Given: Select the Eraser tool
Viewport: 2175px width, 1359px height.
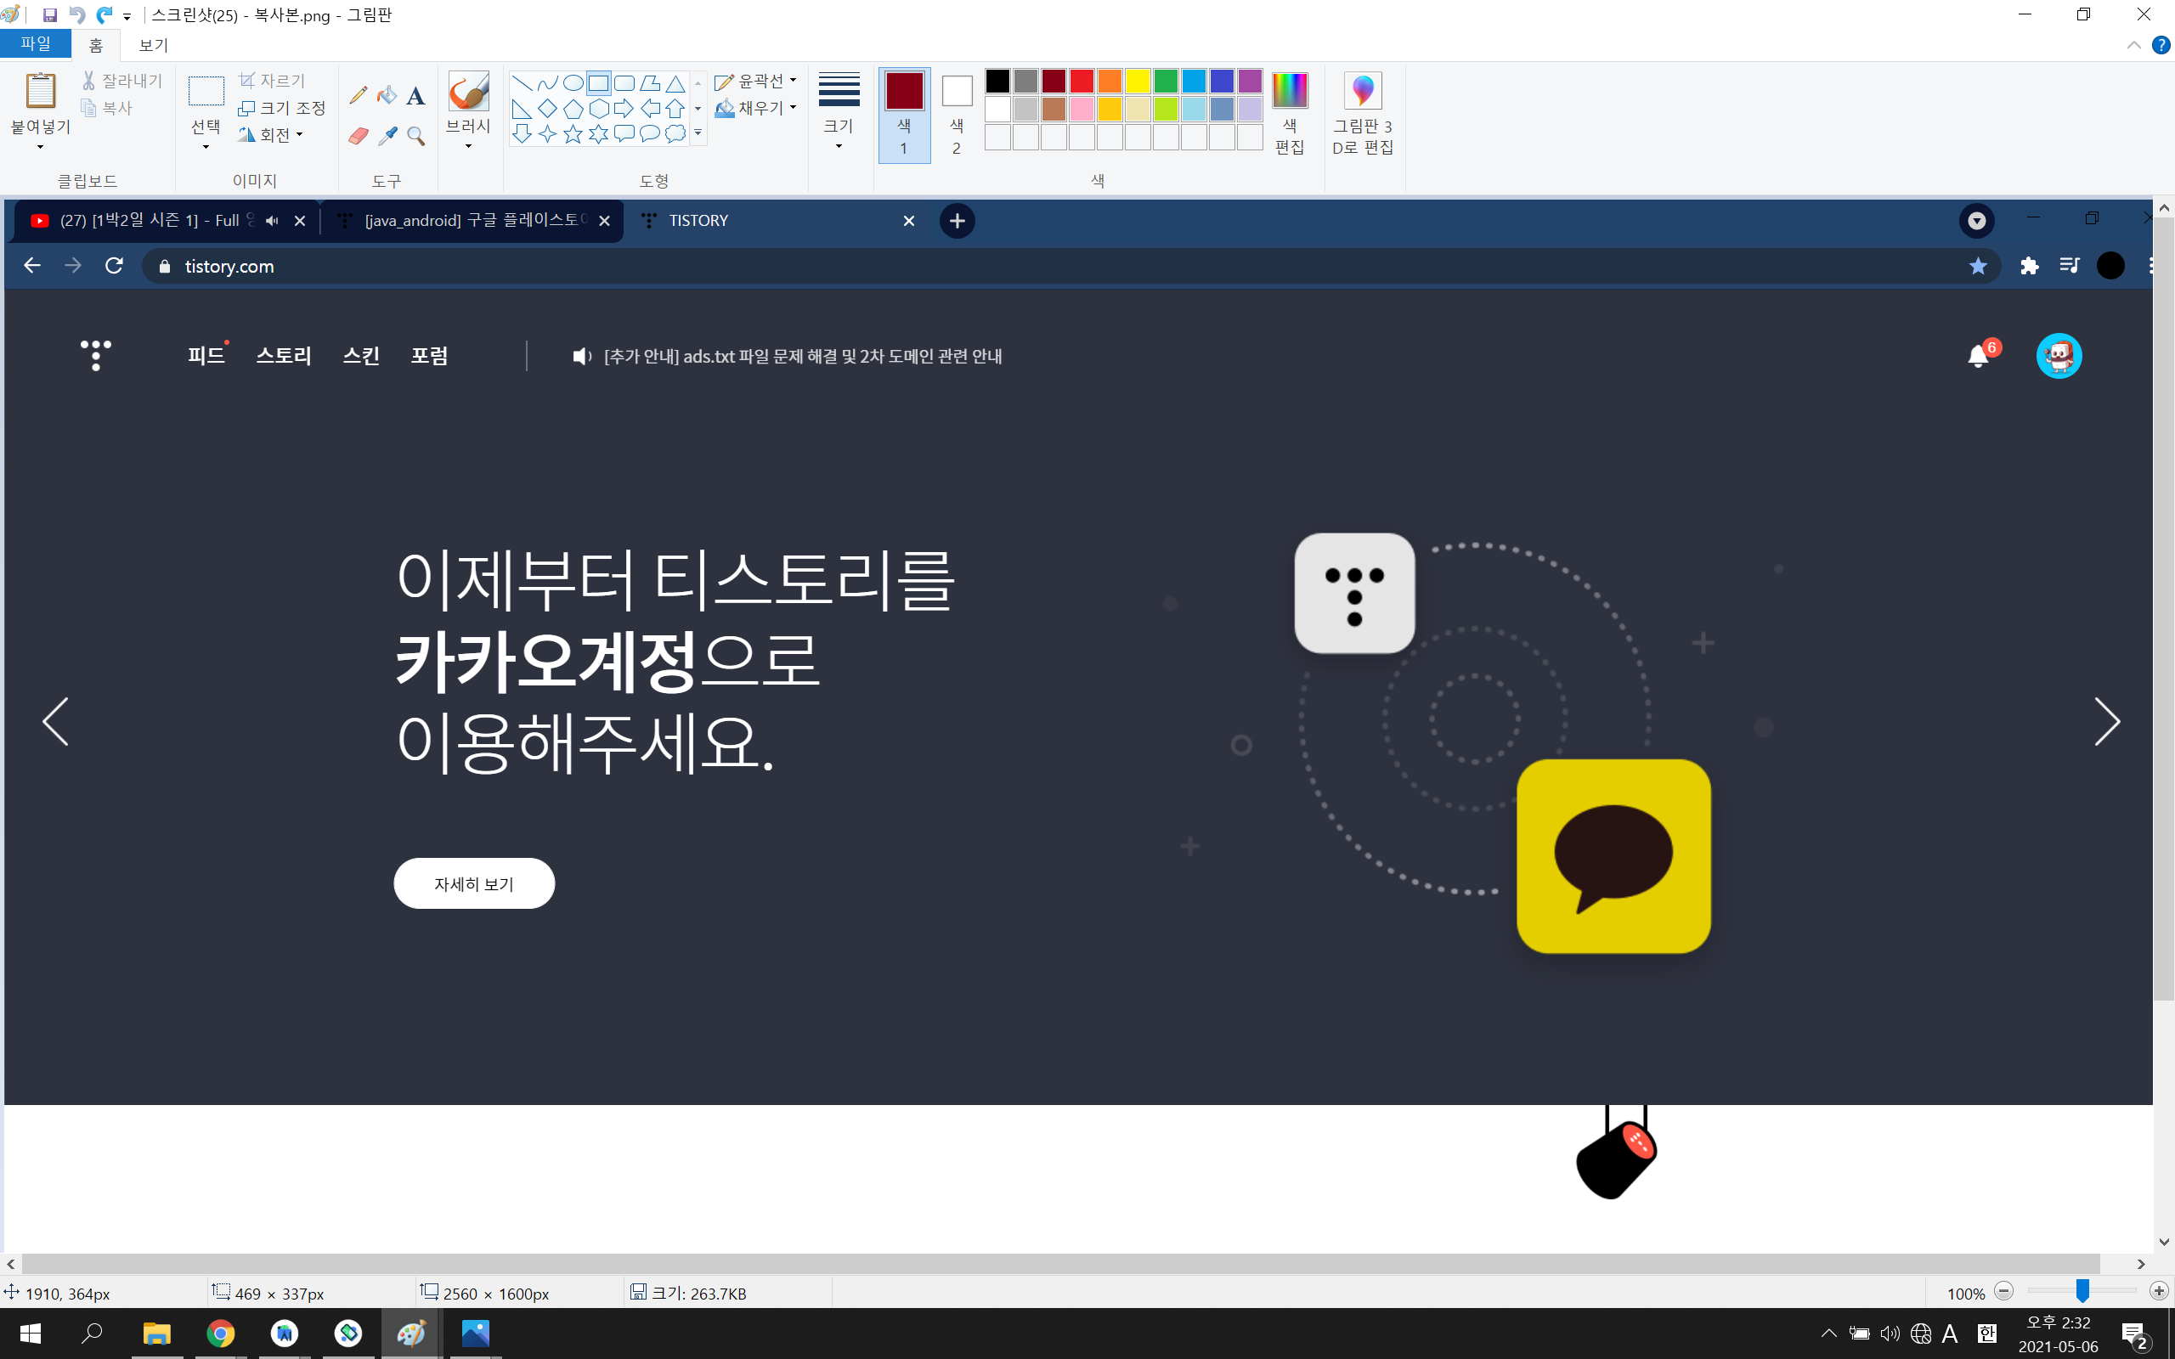Looking at the screenshot, I should pos(358,136).
